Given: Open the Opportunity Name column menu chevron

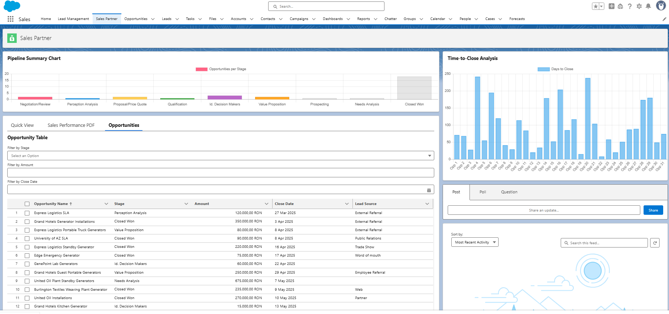Looking at the screenshot, I should pyautogui.click(x=106, y=204).
